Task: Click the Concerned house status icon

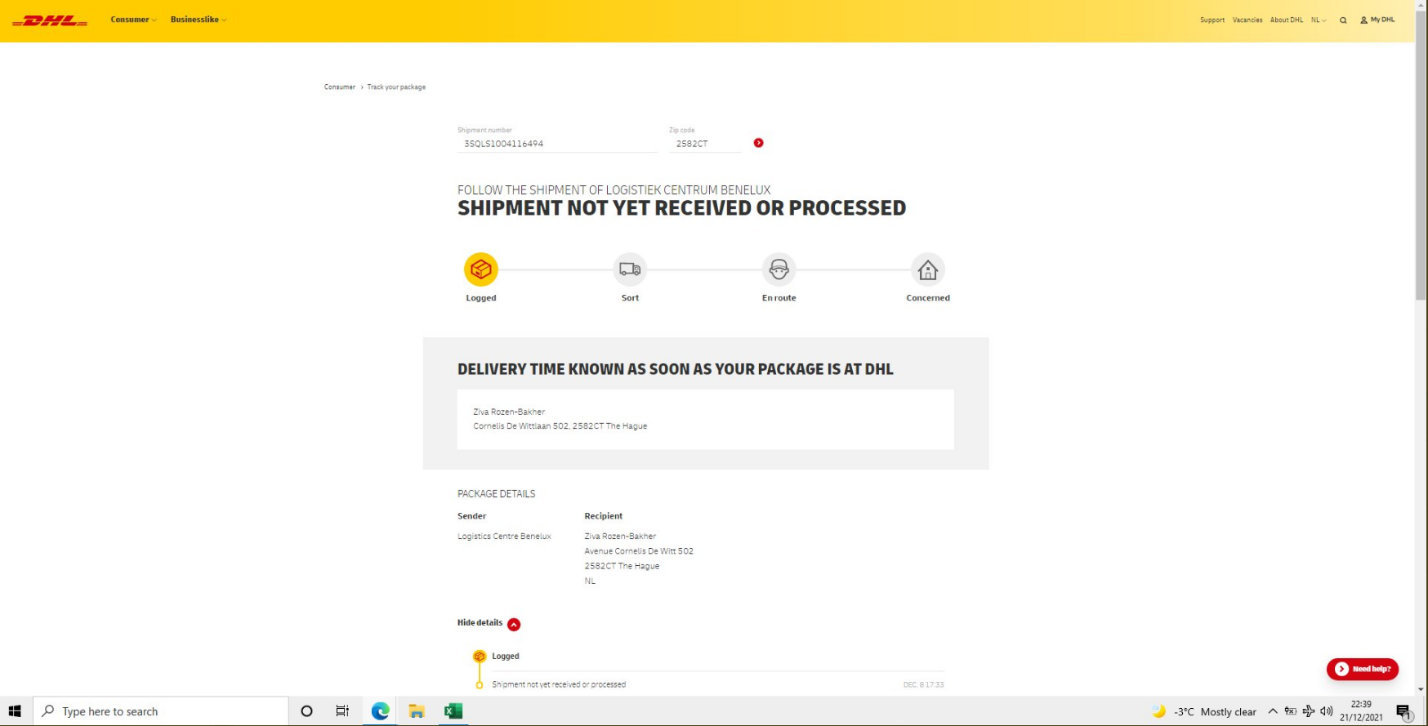Action: pyautogui.click(x=927, y=269)
